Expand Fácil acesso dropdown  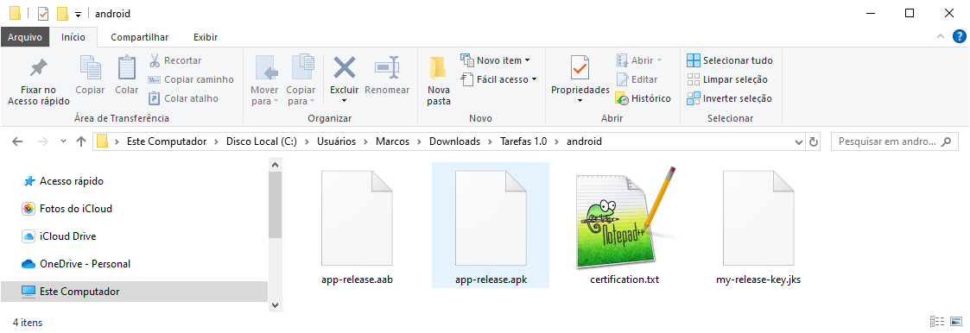click(x=534, y=79)
